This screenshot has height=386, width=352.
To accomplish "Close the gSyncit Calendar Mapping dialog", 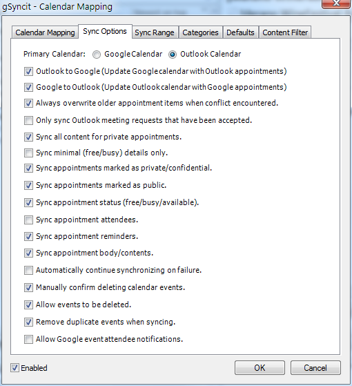I will (336, 3).
